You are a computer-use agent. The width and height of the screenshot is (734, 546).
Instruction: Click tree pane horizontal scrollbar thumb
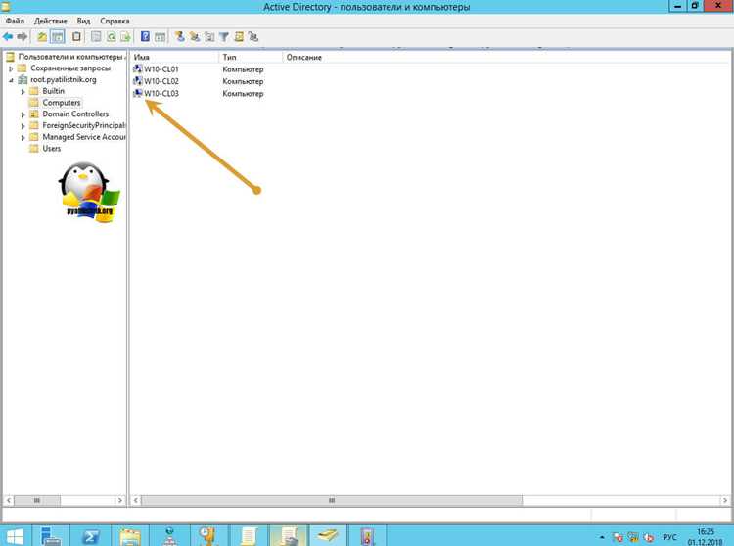[37, 500]
